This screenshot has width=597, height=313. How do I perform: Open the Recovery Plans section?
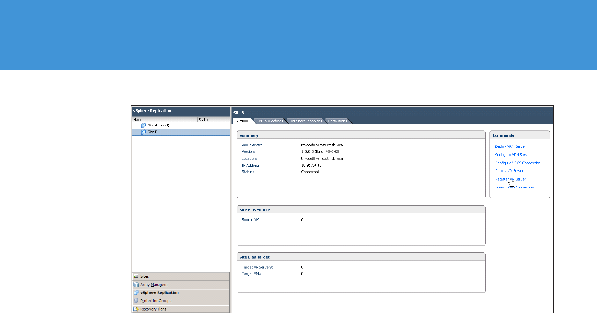click(181, 309)
